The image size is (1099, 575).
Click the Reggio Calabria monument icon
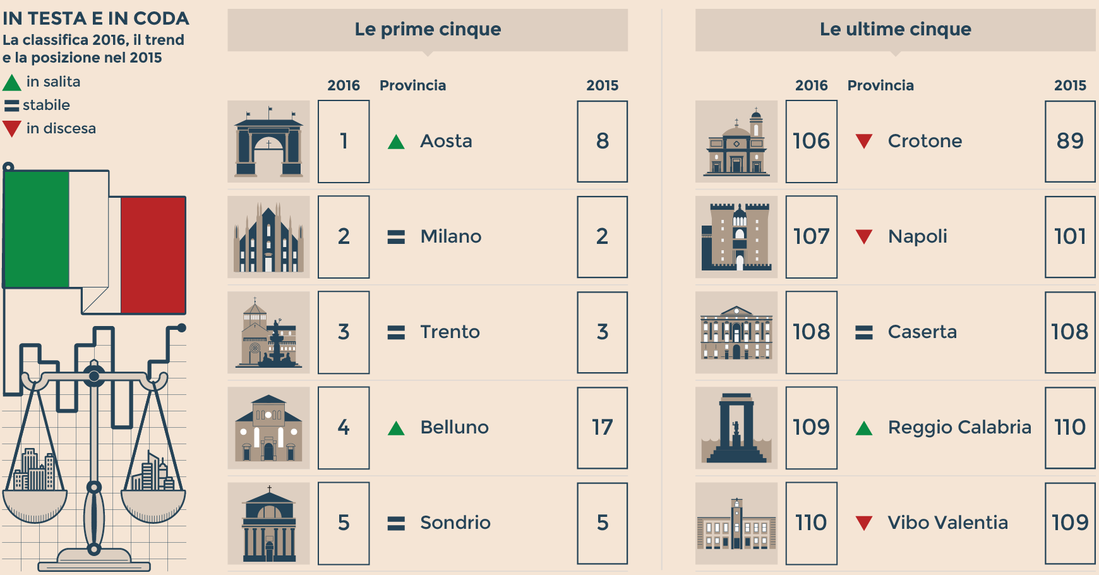736,428
